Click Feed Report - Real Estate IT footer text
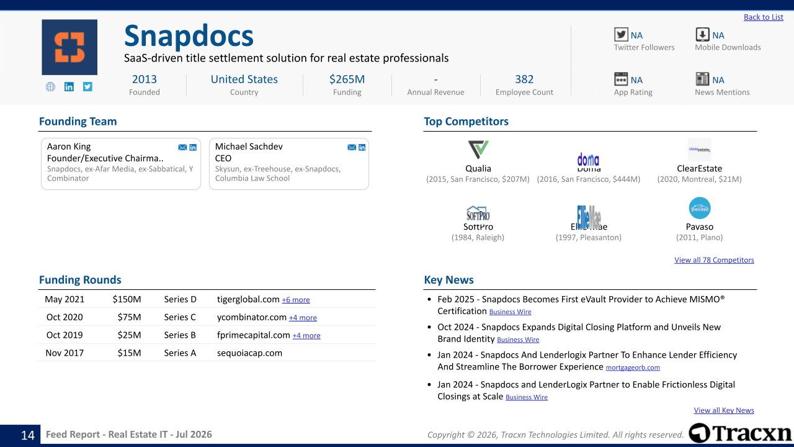 pyautogui.click(x=129, y=435)
